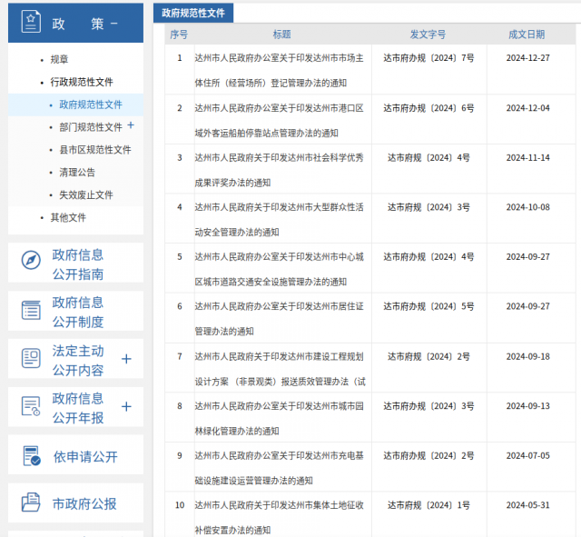Open 清理公告 in the sidebar
Screen dimensions: 581x537
pos(77,172)
